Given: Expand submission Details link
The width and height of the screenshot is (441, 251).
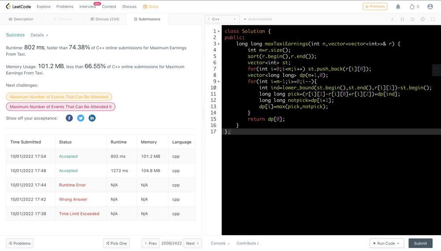Looking at the screenshot, I should 39,35.
